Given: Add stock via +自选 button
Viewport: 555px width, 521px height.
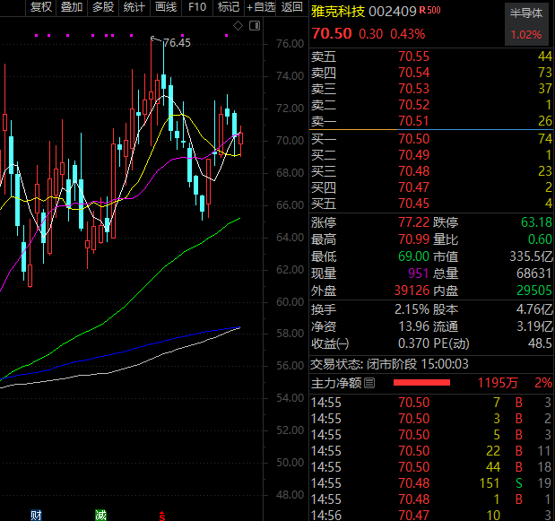Looking at the screenshot, I should click(x=261, y=7).
